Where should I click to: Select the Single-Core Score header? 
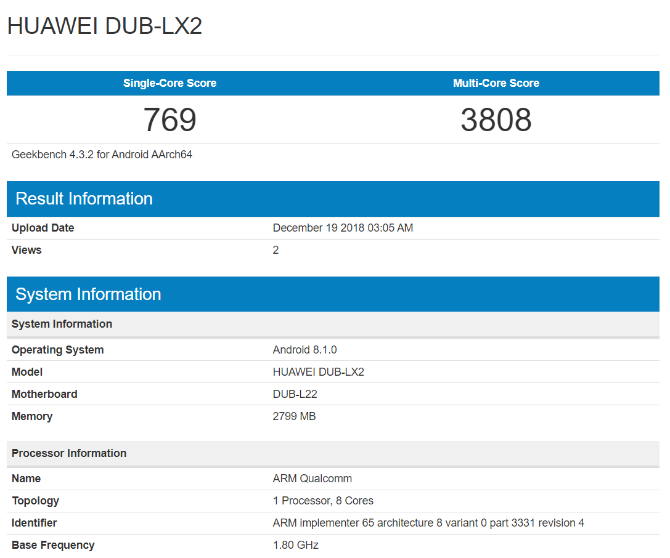(170, 83)
